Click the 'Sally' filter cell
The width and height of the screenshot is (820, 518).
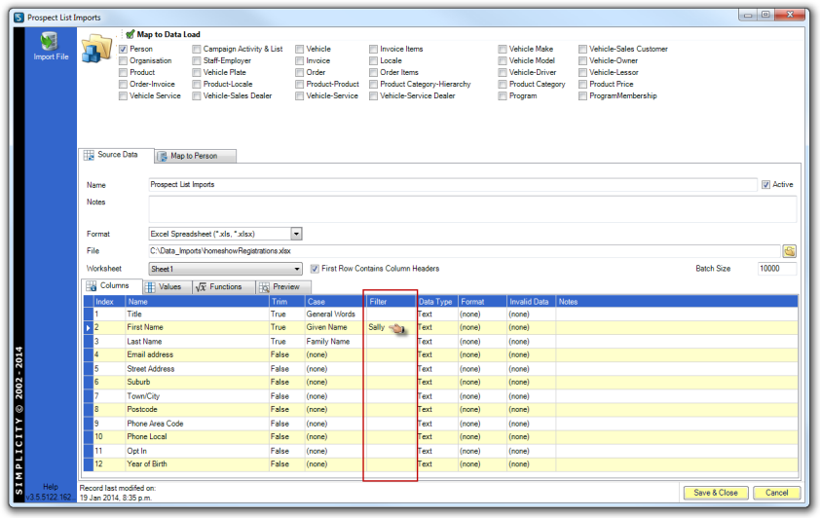click(x=391, y=328)
